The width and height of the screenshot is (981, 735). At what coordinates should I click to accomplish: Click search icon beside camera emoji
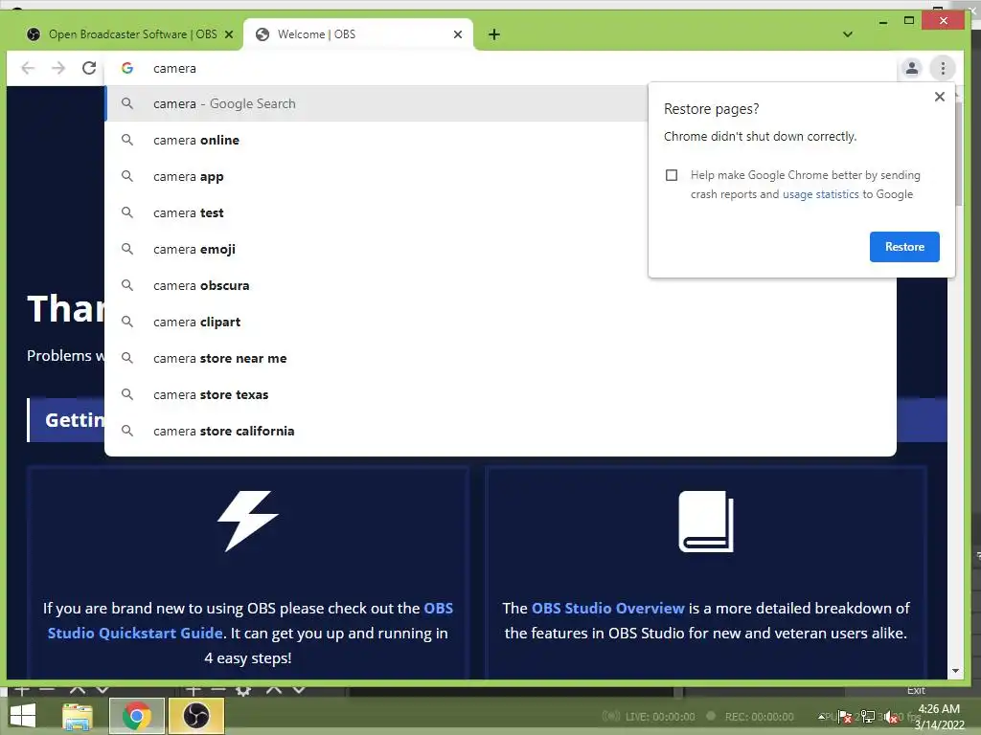(x=127, y=249)
